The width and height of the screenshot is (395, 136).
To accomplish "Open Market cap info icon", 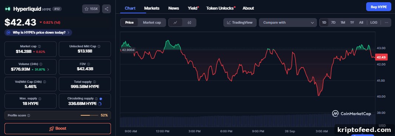I will click(39, 46).
